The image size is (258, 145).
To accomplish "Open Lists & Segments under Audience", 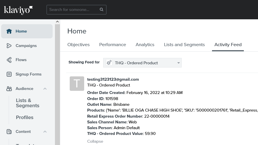I will pyautogui.click(x=28, y=103).
